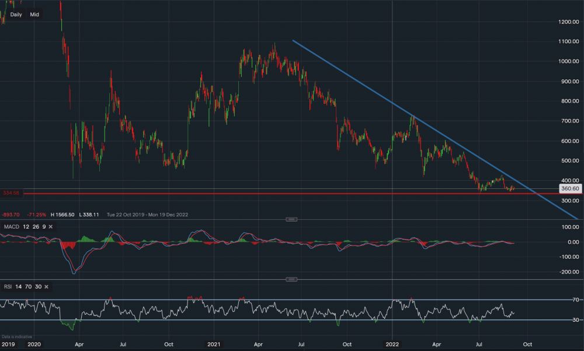The image size is (584, 351).
Task: Remove the MACD indicator via its X icon
Action: (51, 227)
